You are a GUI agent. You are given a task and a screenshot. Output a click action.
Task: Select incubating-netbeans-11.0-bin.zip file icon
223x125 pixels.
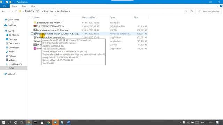(x=35, y=30)
